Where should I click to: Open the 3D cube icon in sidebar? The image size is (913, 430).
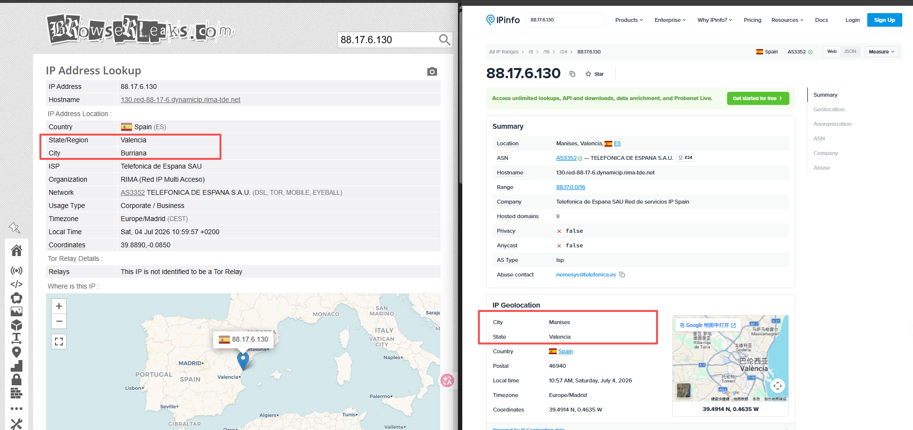click(x=17, y=325)
